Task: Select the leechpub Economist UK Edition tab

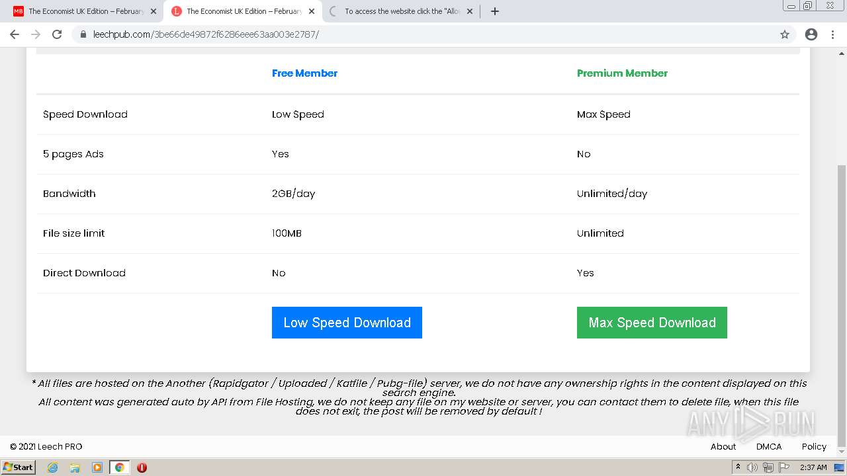Action: click(243, 11)
